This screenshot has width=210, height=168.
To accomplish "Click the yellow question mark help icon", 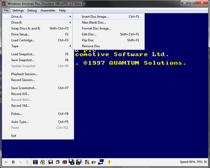I will click(x=109, y=162).
